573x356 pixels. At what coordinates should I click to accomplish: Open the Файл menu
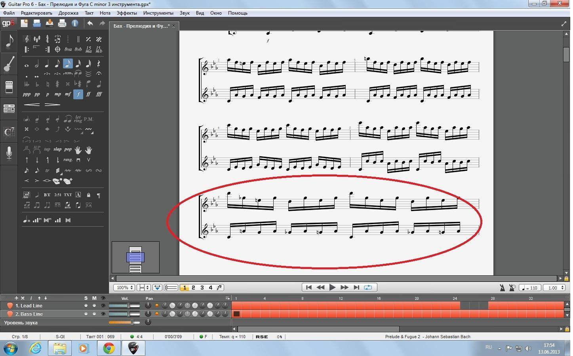[9, 13]
